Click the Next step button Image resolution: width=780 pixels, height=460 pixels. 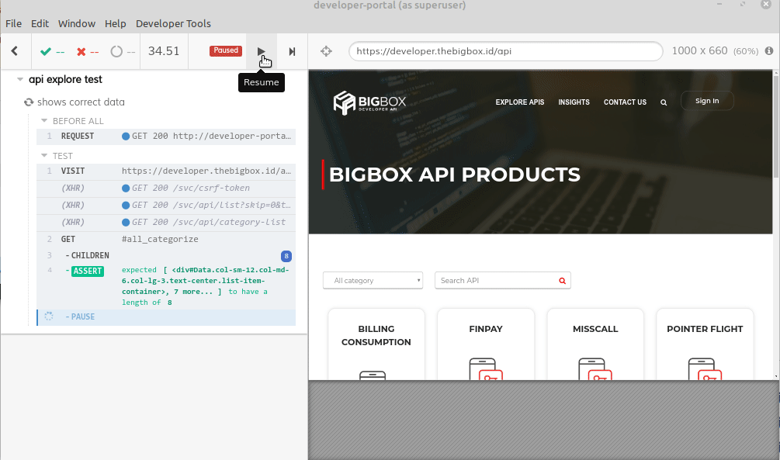click(292, 51)
